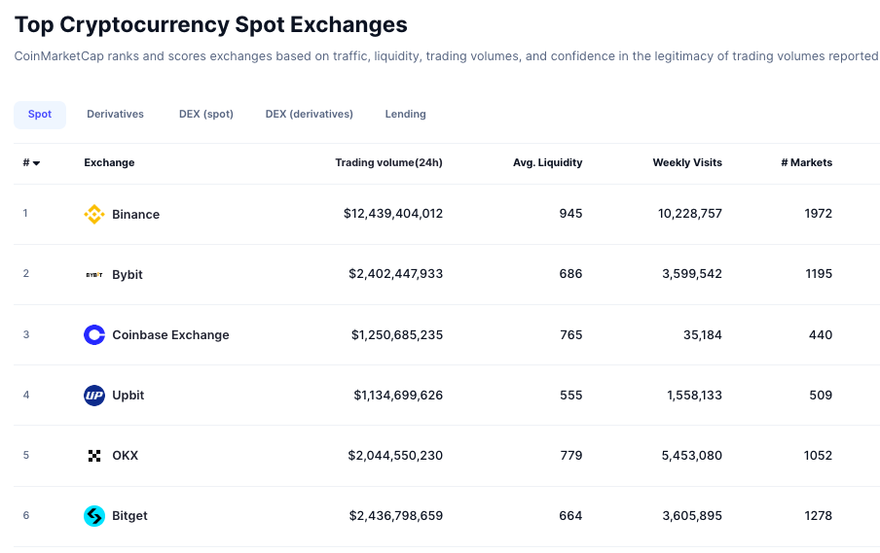Click Coinbase volume $1,250,685,235
The image size is (880, 553).
click(397, 335)
